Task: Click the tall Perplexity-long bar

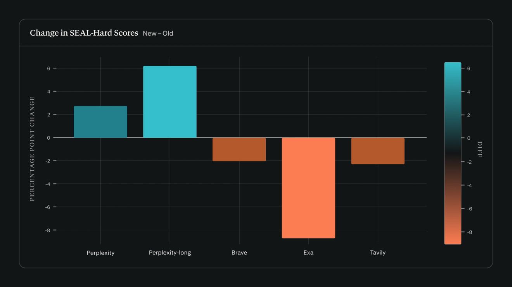Action: (x=170, y=102)
